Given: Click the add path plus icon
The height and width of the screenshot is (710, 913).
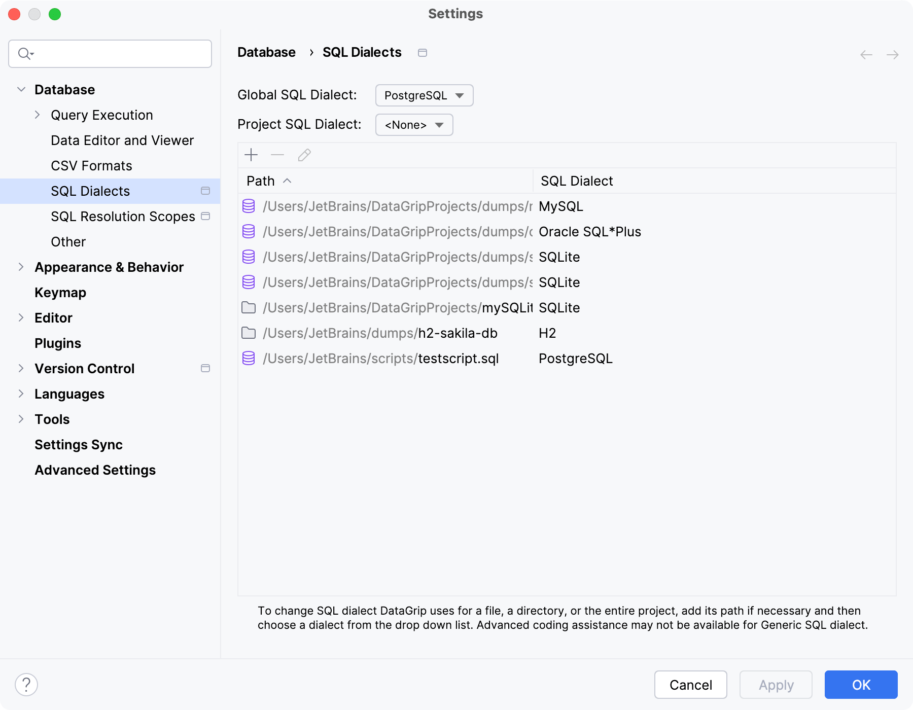Looking at the screenshot, I should [251, 155].
